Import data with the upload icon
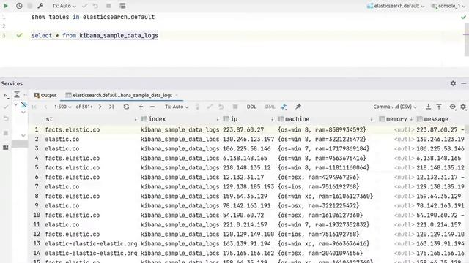 point(439,107)
